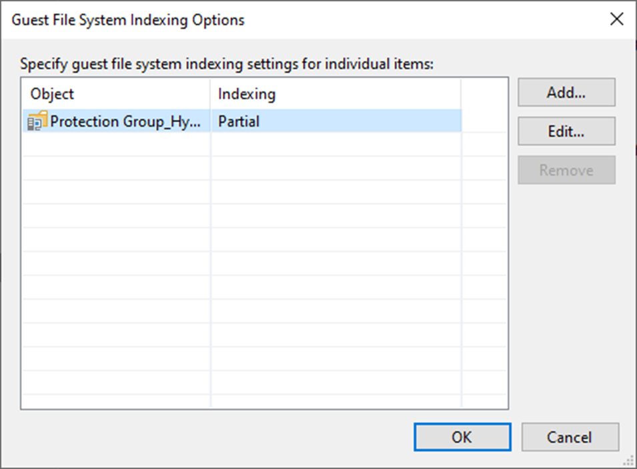Open Edit for Protection Group_Hy entry
Image resolution: width=637 pixels, height=469 pixels.
click(566, 131)
